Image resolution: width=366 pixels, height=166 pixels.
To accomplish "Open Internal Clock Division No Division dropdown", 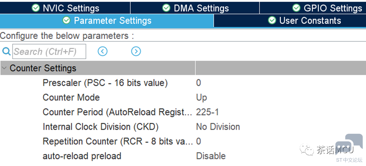I will pyautogui.click(x=280, y=127).
